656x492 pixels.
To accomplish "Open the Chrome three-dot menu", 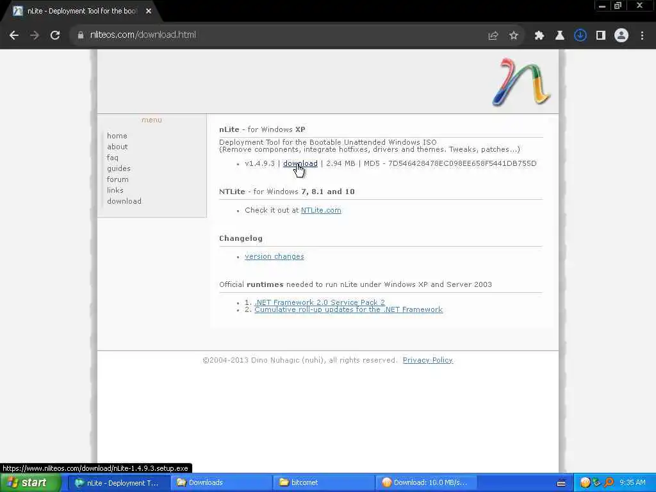I will pos(642,36).
